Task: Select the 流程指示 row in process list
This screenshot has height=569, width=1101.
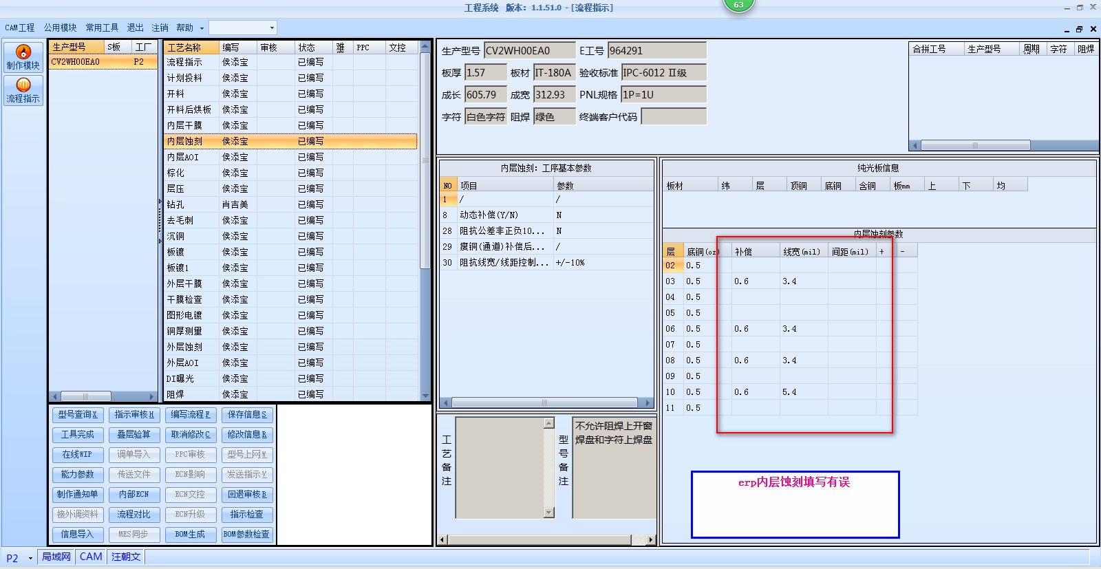Action: pos(290,62)
